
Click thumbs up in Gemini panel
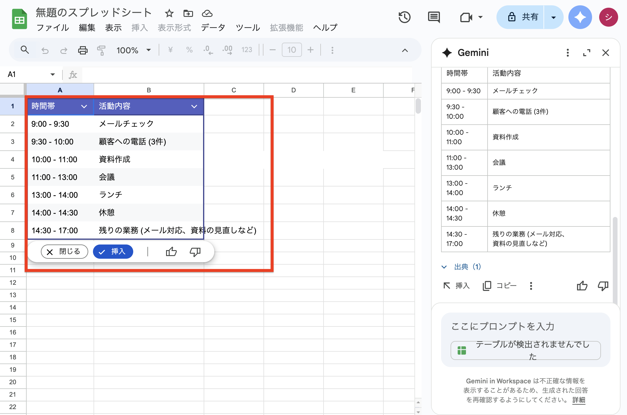[582, 286]
